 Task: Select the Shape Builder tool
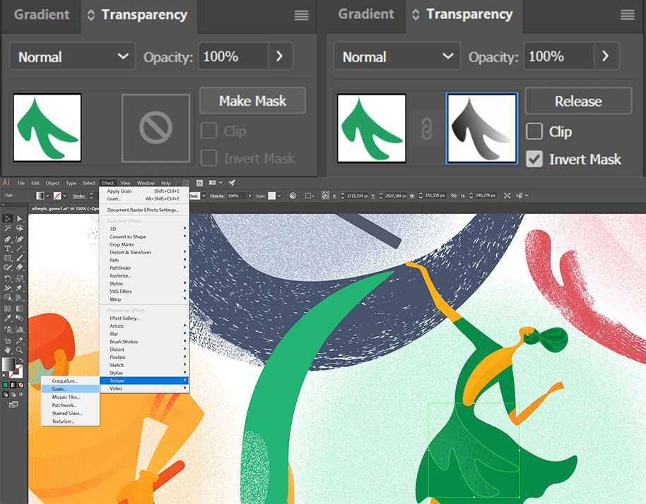click(x=7, y=297)
